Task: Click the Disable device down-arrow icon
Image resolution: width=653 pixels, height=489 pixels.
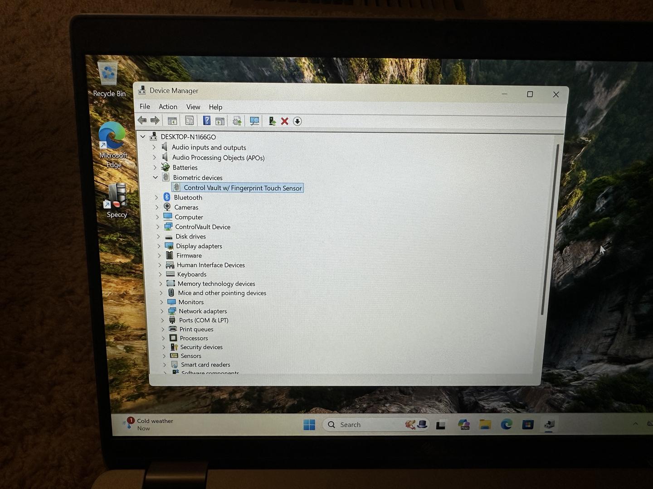Action: [x=297, y=121]
